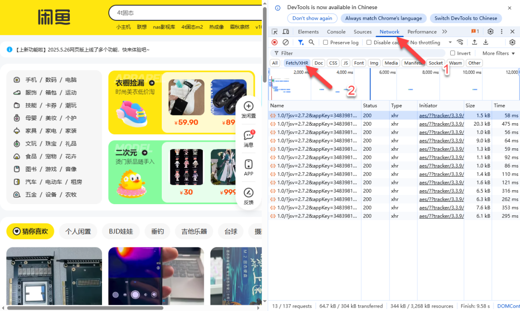The height and width of the screenshot is (311, 520).
Task: Tick the Disable cache checkbox
Action: [x=369, y=42]
